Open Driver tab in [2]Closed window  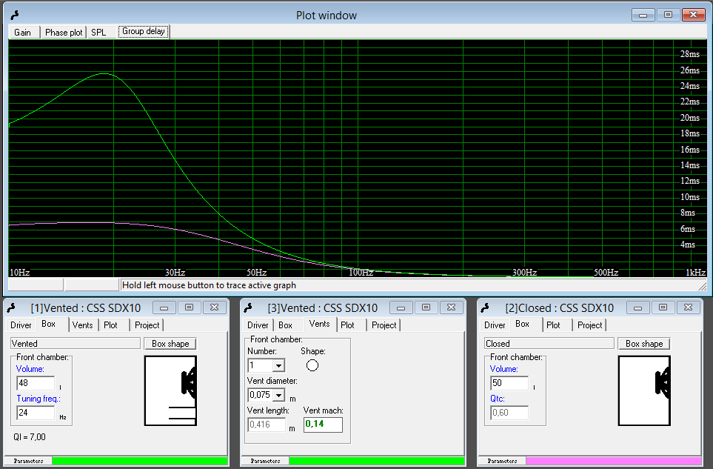coord(495,325)
